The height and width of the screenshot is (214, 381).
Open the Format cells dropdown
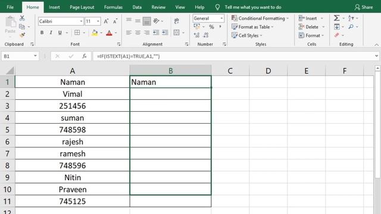click(x=323, y=36)
